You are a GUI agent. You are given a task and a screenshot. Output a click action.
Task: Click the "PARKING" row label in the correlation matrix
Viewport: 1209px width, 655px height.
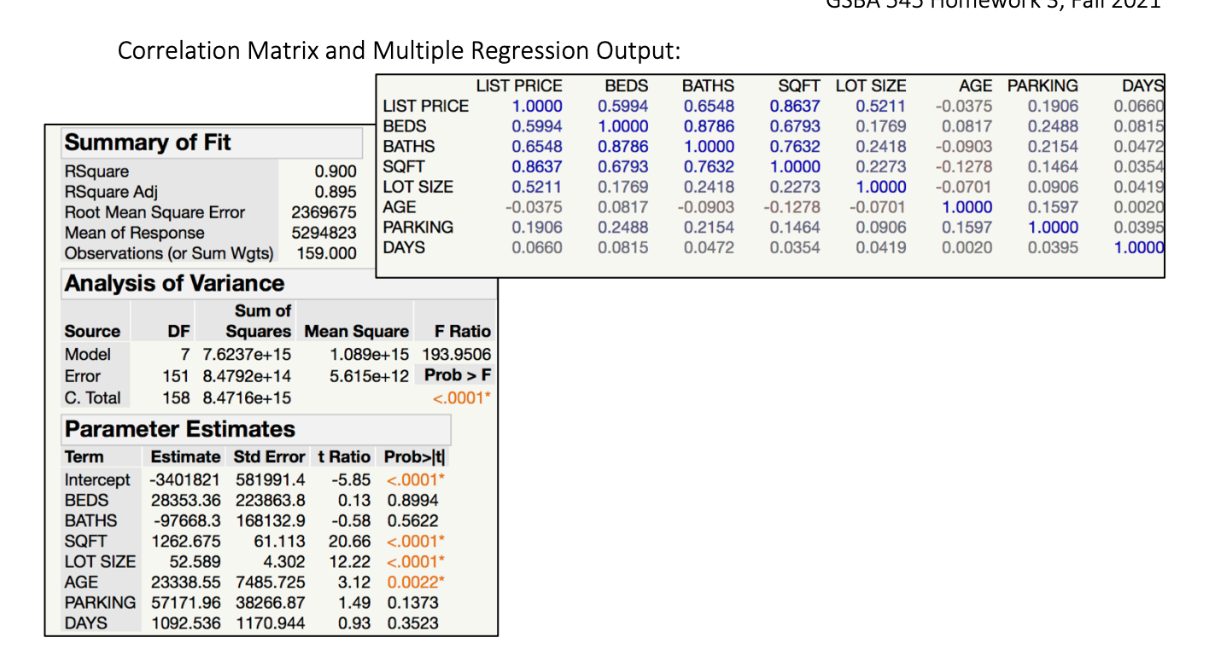(418, 227)
